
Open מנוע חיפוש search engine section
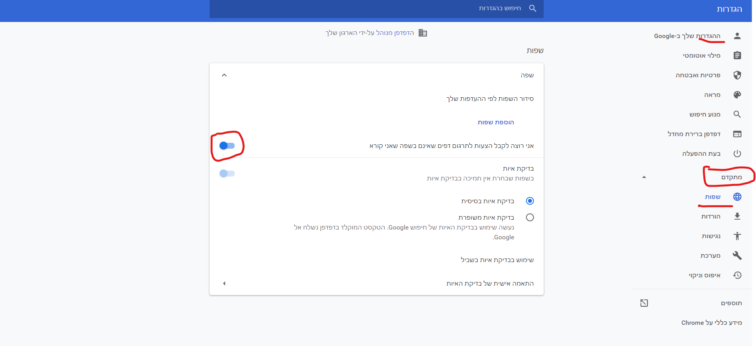tap(705, 115)
